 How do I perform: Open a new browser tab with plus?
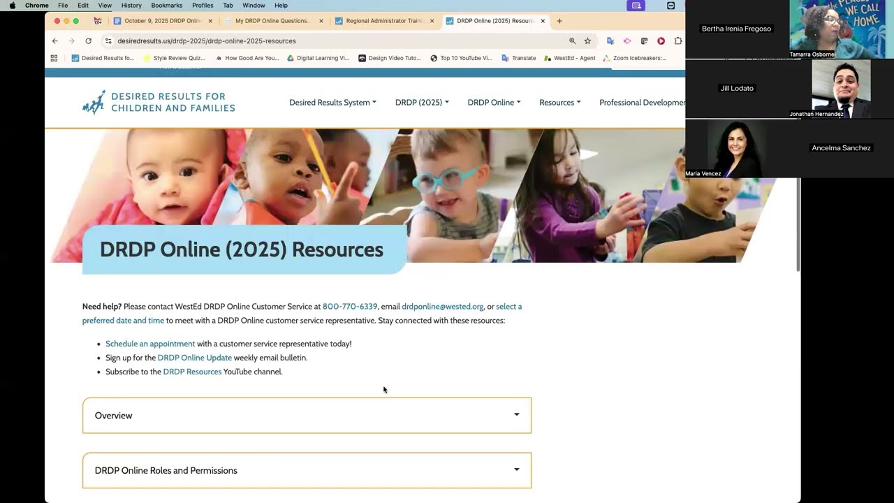[x=559, y=21]
